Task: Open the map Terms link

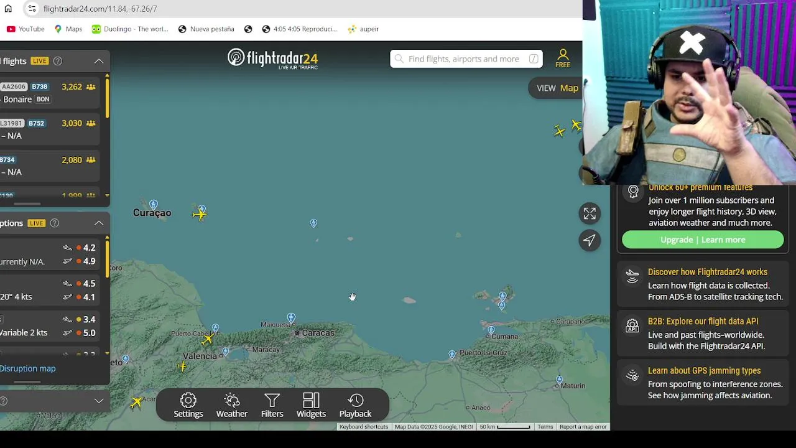Action: point(545,427)
